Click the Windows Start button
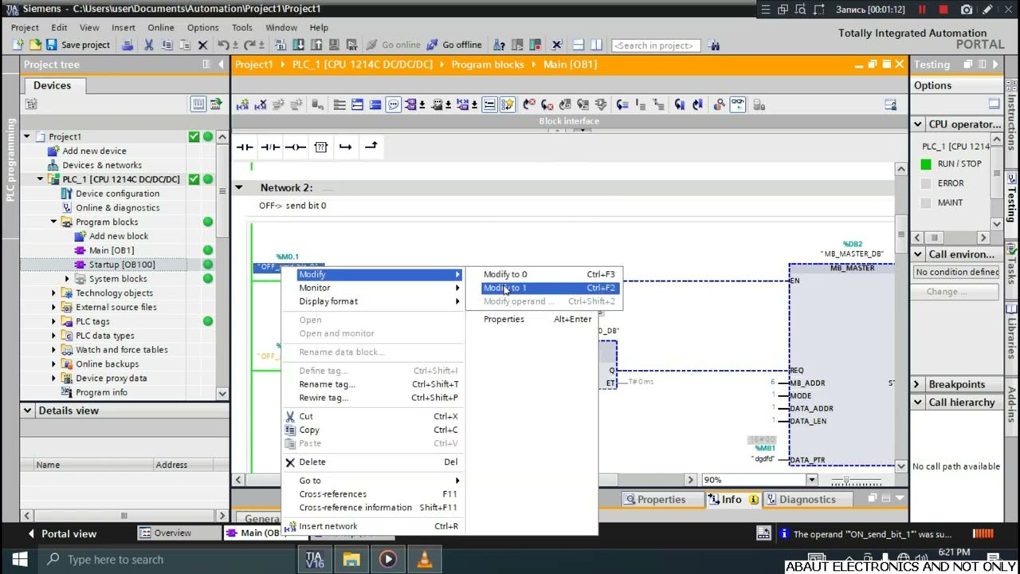 click(x=20, y=560)
